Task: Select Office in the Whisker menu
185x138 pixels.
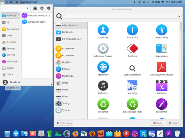Action: click(10, 74)
